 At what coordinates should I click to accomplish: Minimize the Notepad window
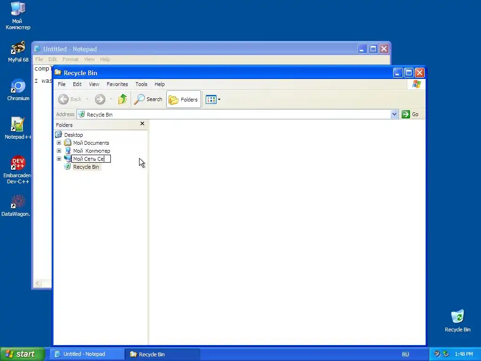point(362,49)
